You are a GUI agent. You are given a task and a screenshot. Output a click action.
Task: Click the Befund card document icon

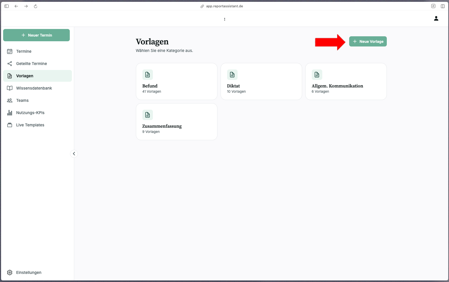click(x=148, y=75)
